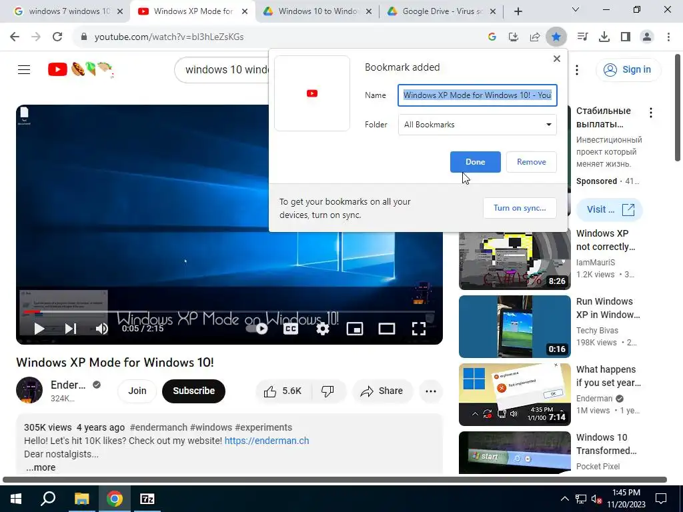Open the tab search chevron
The image size is (683, 512).
pos(576,9)
